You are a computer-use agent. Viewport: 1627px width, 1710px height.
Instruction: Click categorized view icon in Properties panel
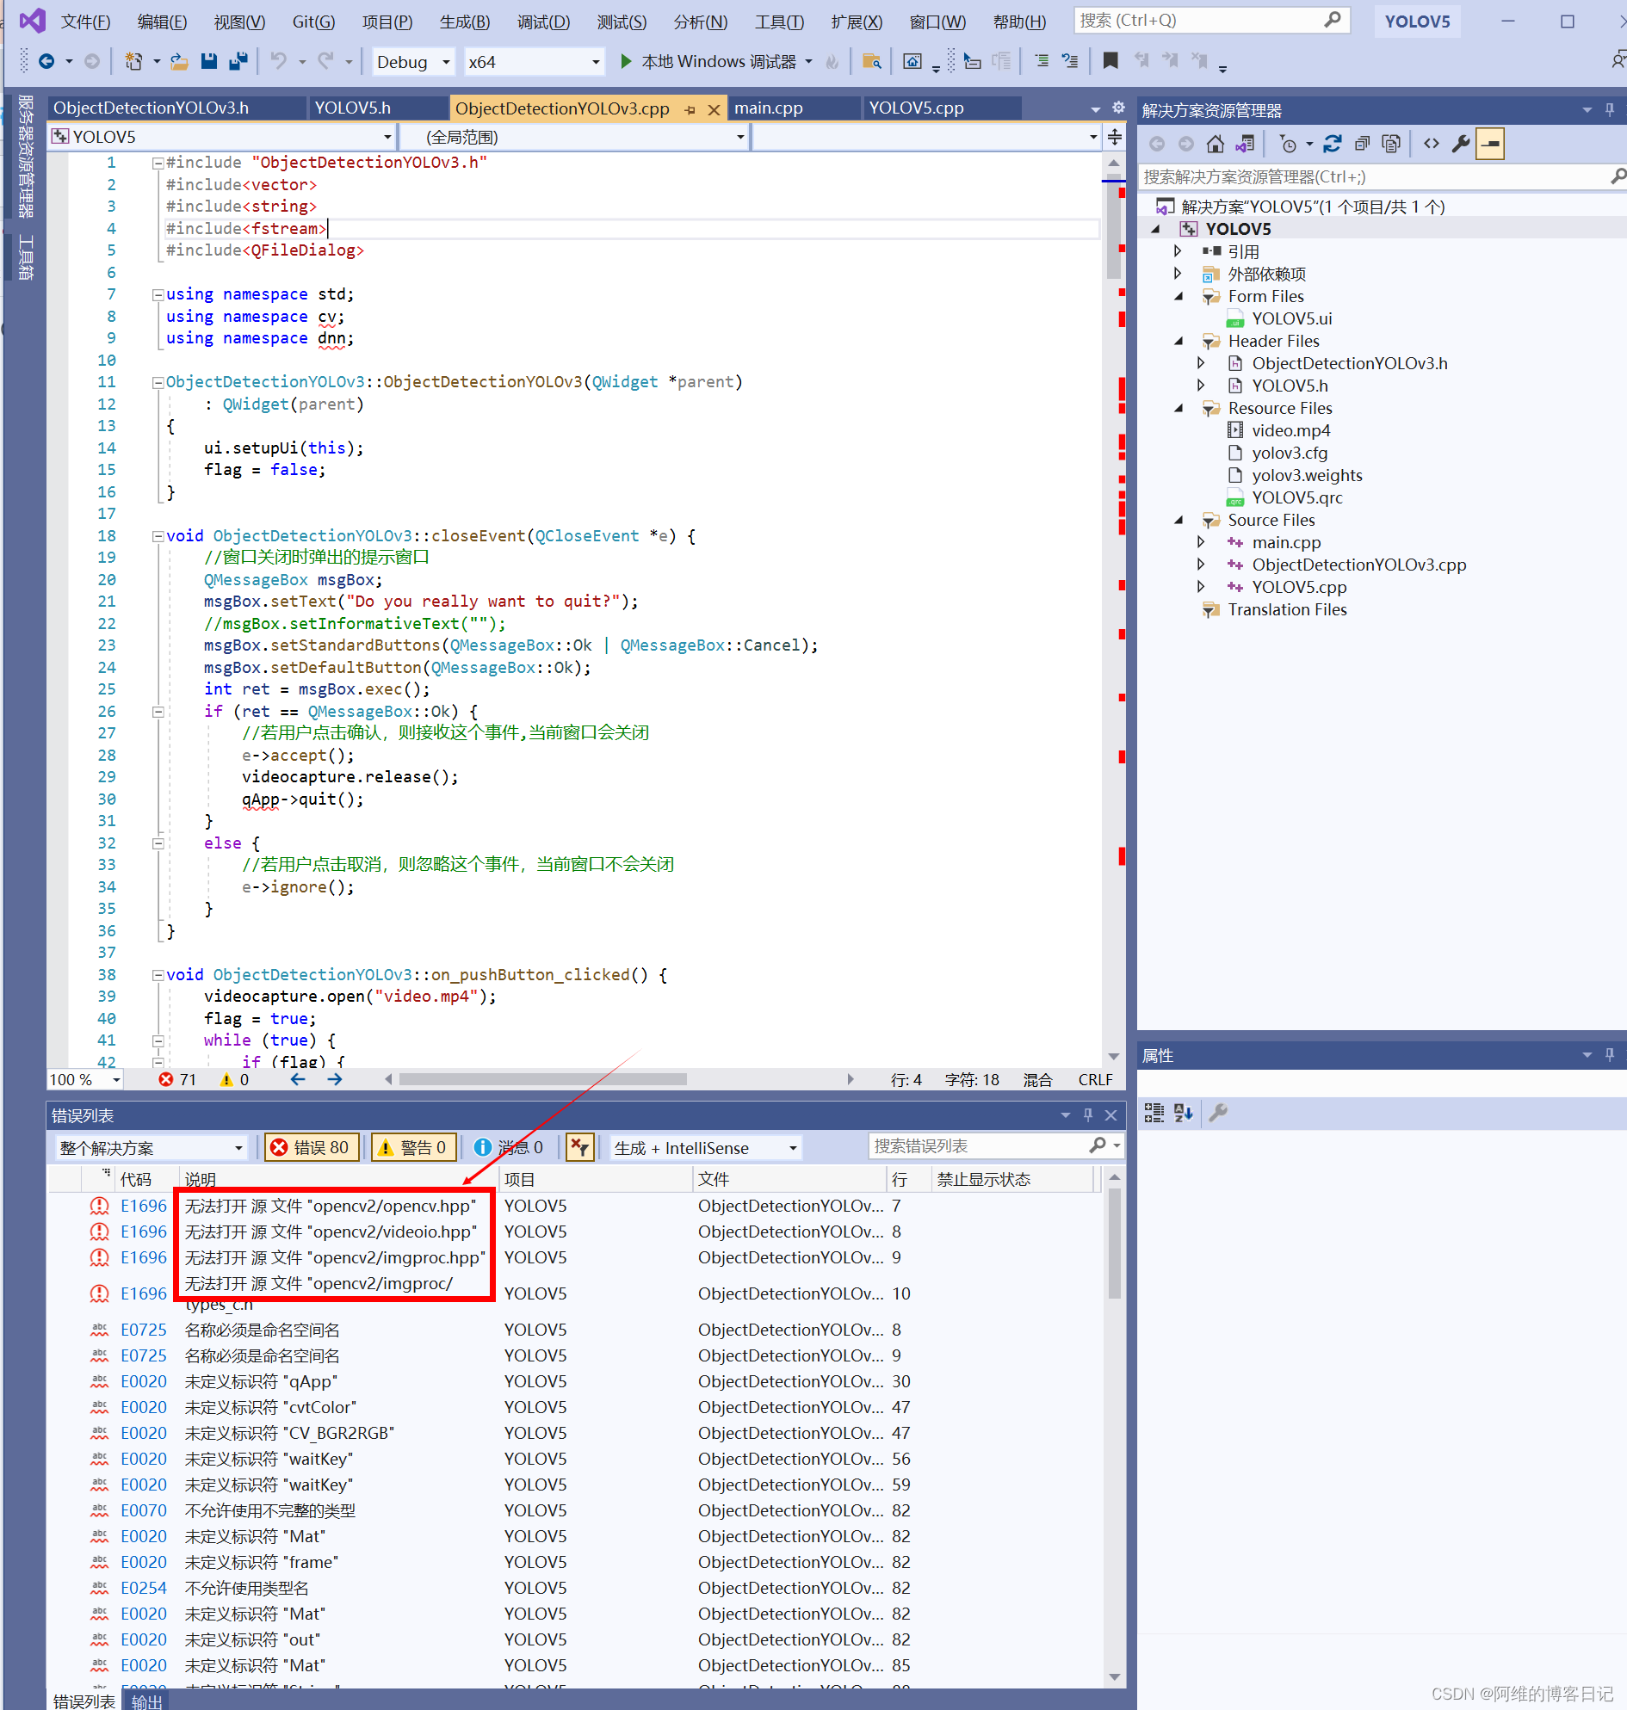1154,1112
